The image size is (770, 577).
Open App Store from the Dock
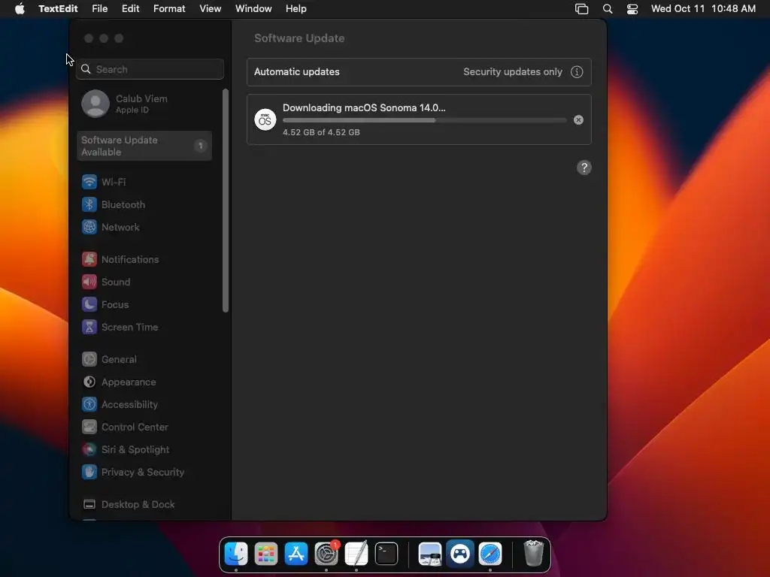tap(296, 554)
